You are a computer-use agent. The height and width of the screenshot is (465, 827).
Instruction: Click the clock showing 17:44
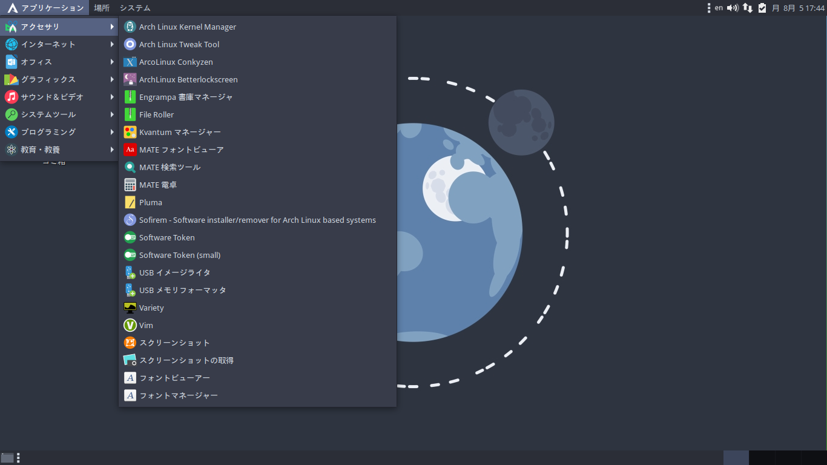pyautogui.click(x=799, y=8)
